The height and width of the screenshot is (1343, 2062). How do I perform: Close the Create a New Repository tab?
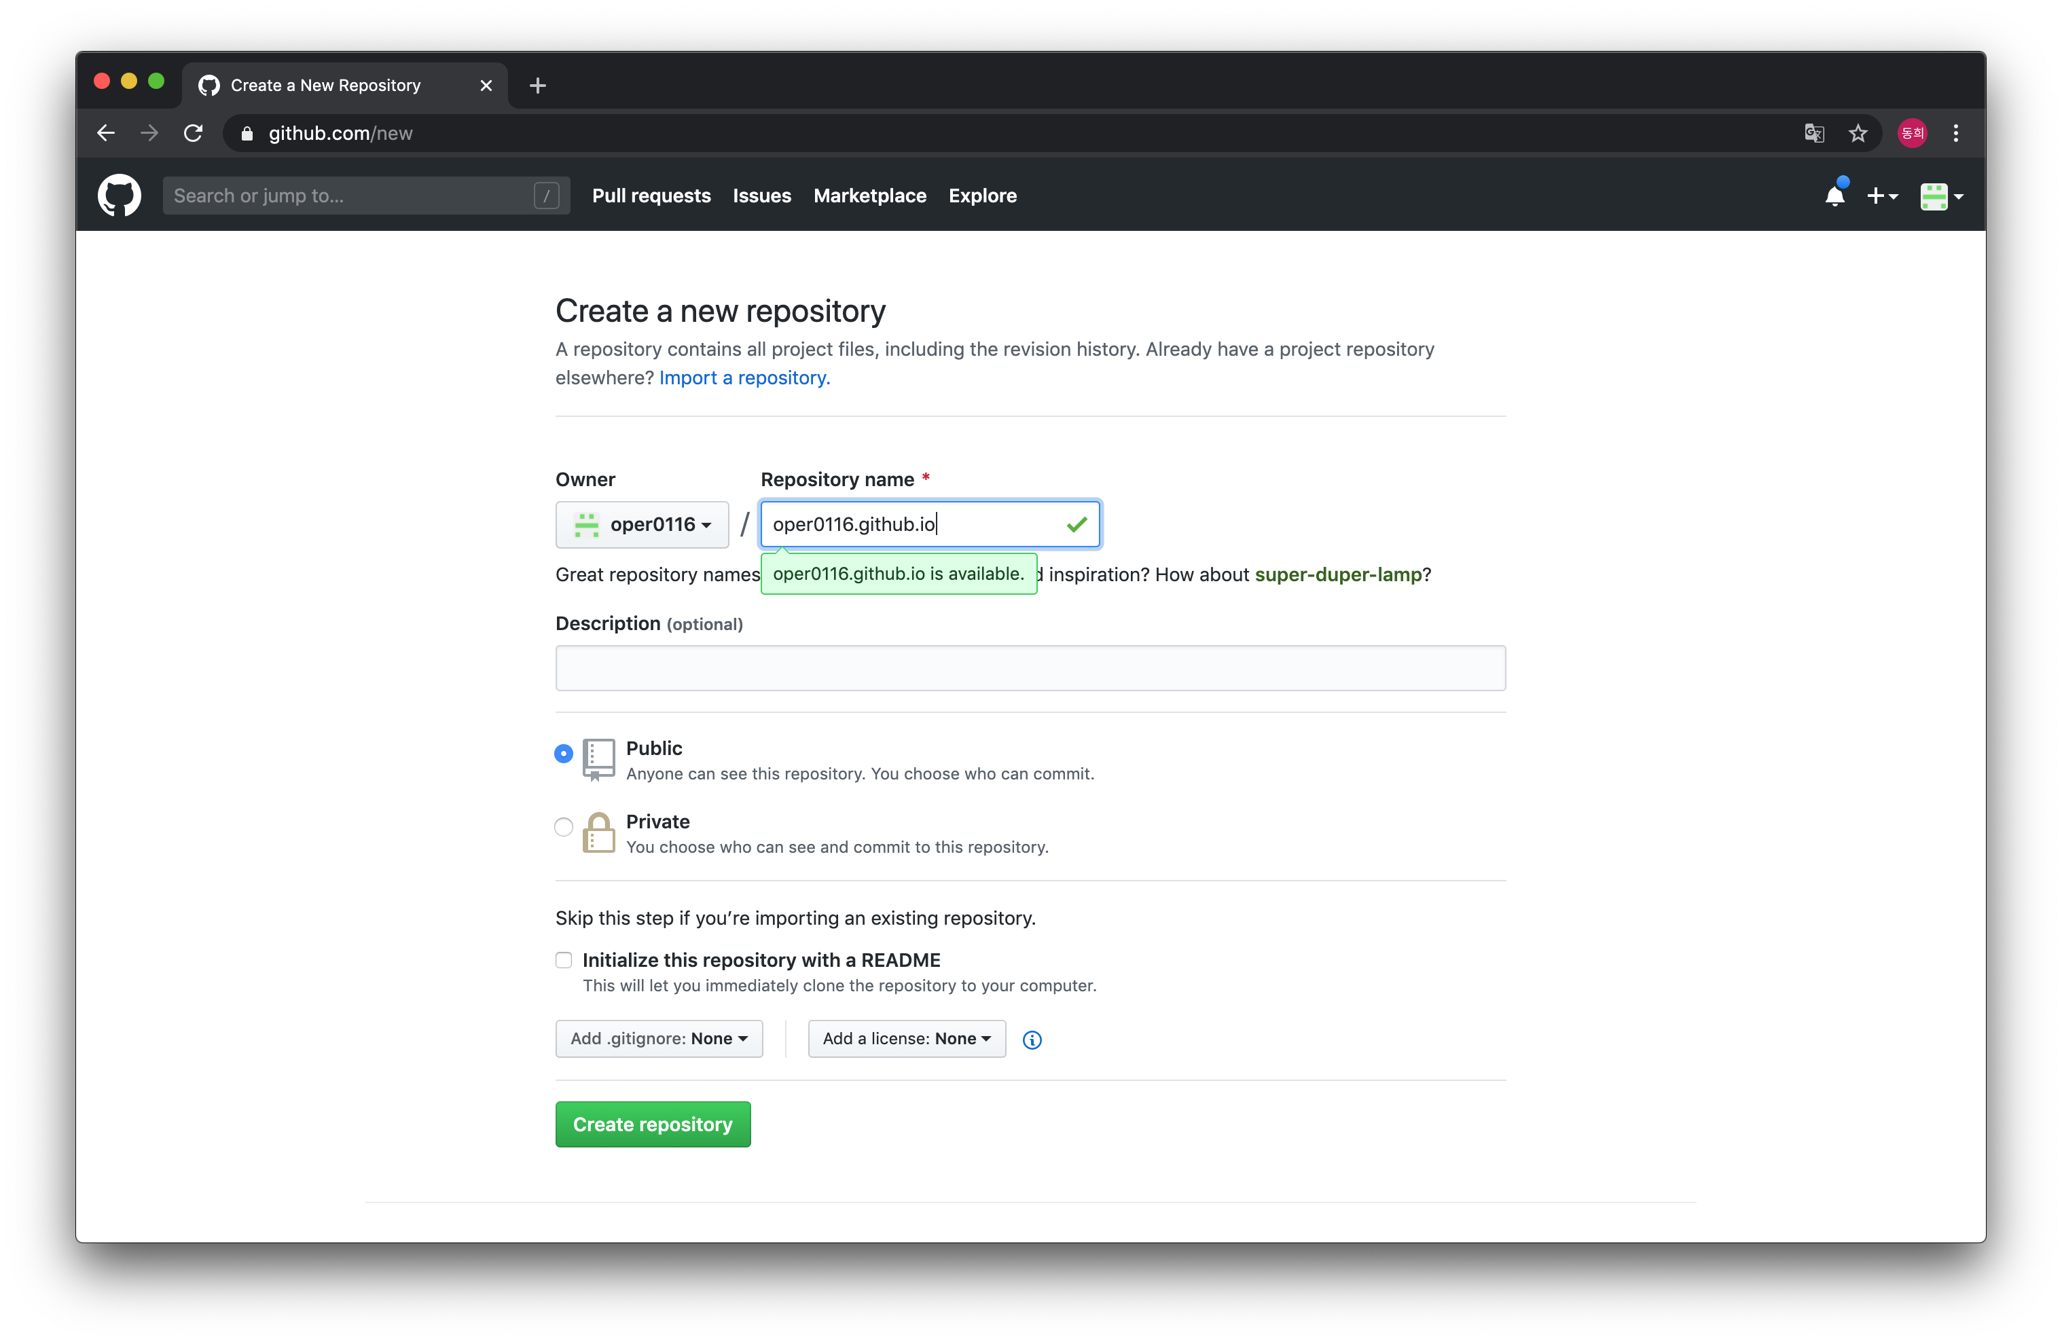486,86
